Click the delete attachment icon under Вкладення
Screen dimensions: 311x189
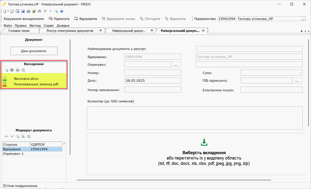click(23, 70)
